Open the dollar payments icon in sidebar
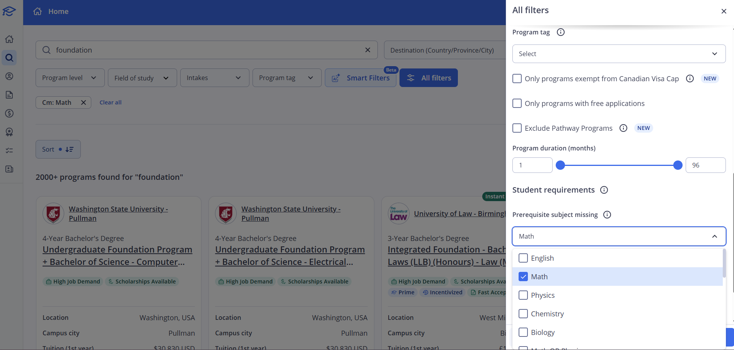The image size is (734, 350). click(9, 113)
